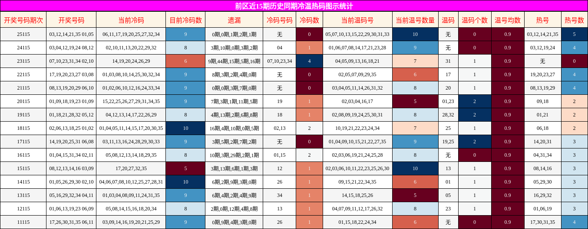Viewport: 588px width, 229px height.
Task: Select the 当前温号数量 column header
Action: click(415, 20)
